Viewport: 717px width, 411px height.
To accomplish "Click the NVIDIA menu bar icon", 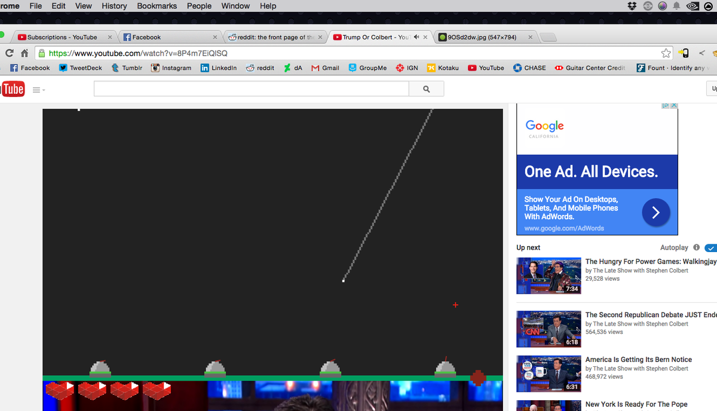I will pyautogui.click(x=693, y=6).
